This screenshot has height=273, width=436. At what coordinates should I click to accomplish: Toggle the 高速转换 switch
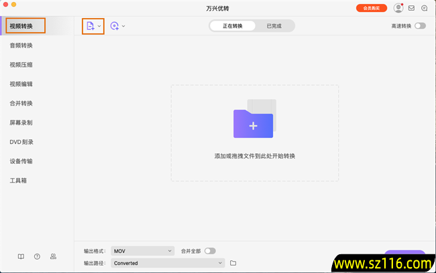[x=421, y=26]
